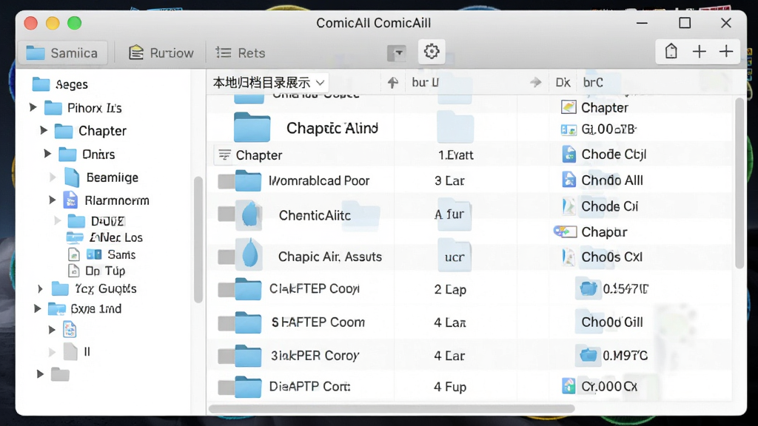Open the settings gear in the toolbar
This screenshot has height=426, width=758.
coord(432,51)
